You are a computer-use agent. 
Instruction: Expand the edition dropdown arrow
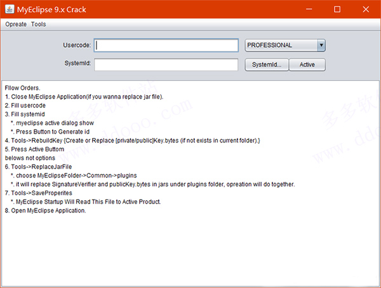(x=321, y=45)
